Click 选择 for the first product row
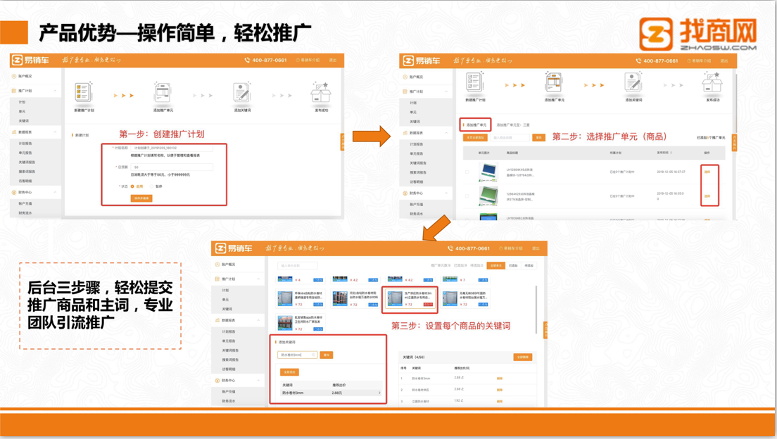 [x=707, y=172]
